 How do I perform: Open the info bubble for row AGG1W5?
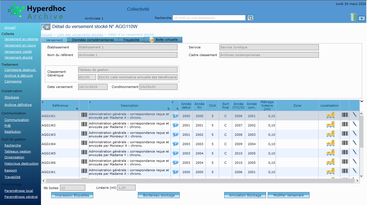(x=175, y=153)
